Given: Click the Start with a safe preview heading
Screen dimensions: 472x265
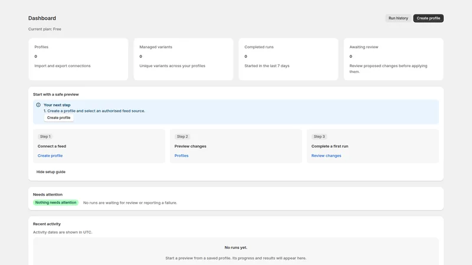Looking at the screenshot, I should [55, 94].
